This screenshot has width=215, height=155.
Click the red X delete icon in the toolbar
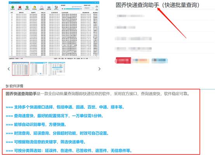click(x=20, y=7)
